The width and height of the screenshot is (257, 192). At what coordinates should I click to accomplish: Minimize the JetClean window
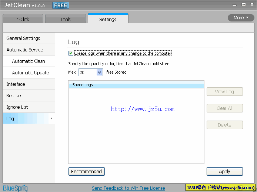234,5
